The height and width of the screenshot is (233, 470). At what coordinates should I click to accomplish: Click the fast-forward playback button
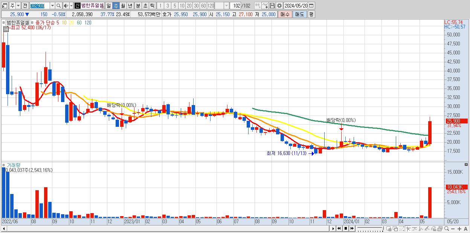352,228
